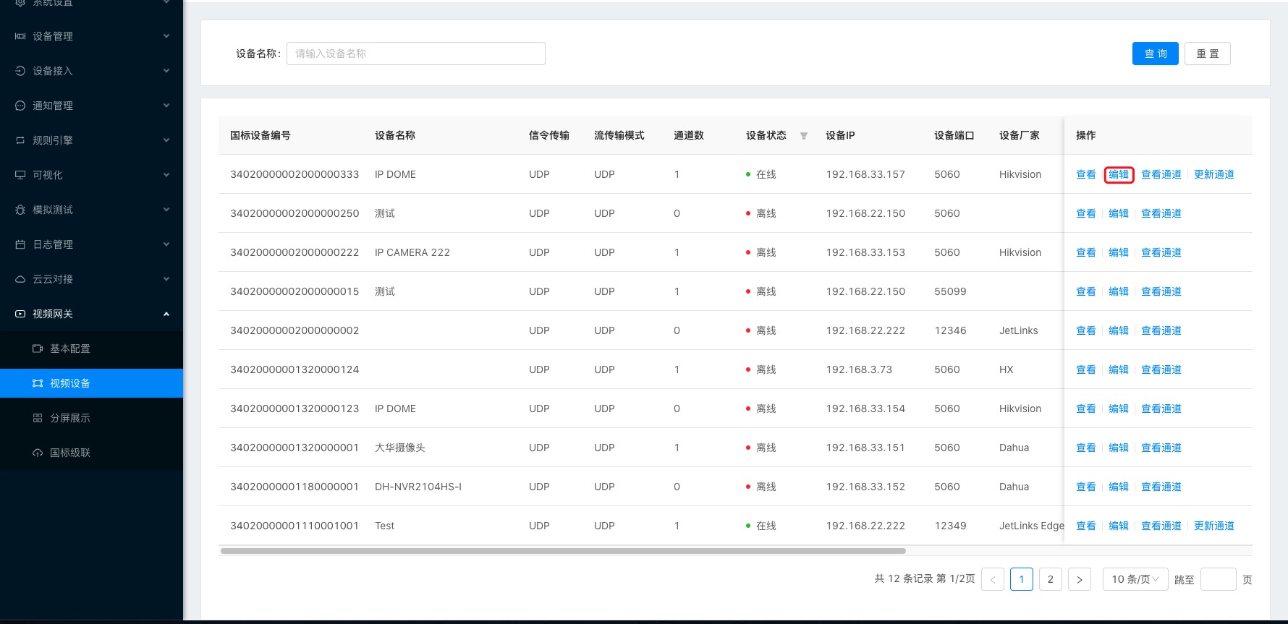Click the 云云对接 cloud icon
Screen dimensions: 1288x624
20,279
